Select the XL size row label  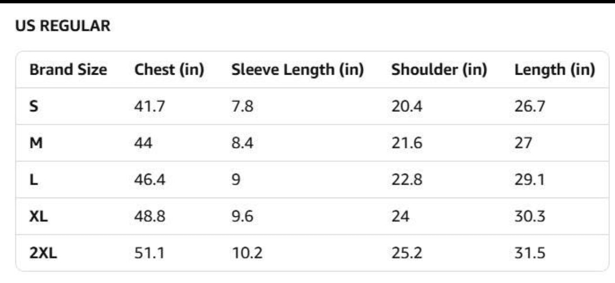(x=38, y=216)
